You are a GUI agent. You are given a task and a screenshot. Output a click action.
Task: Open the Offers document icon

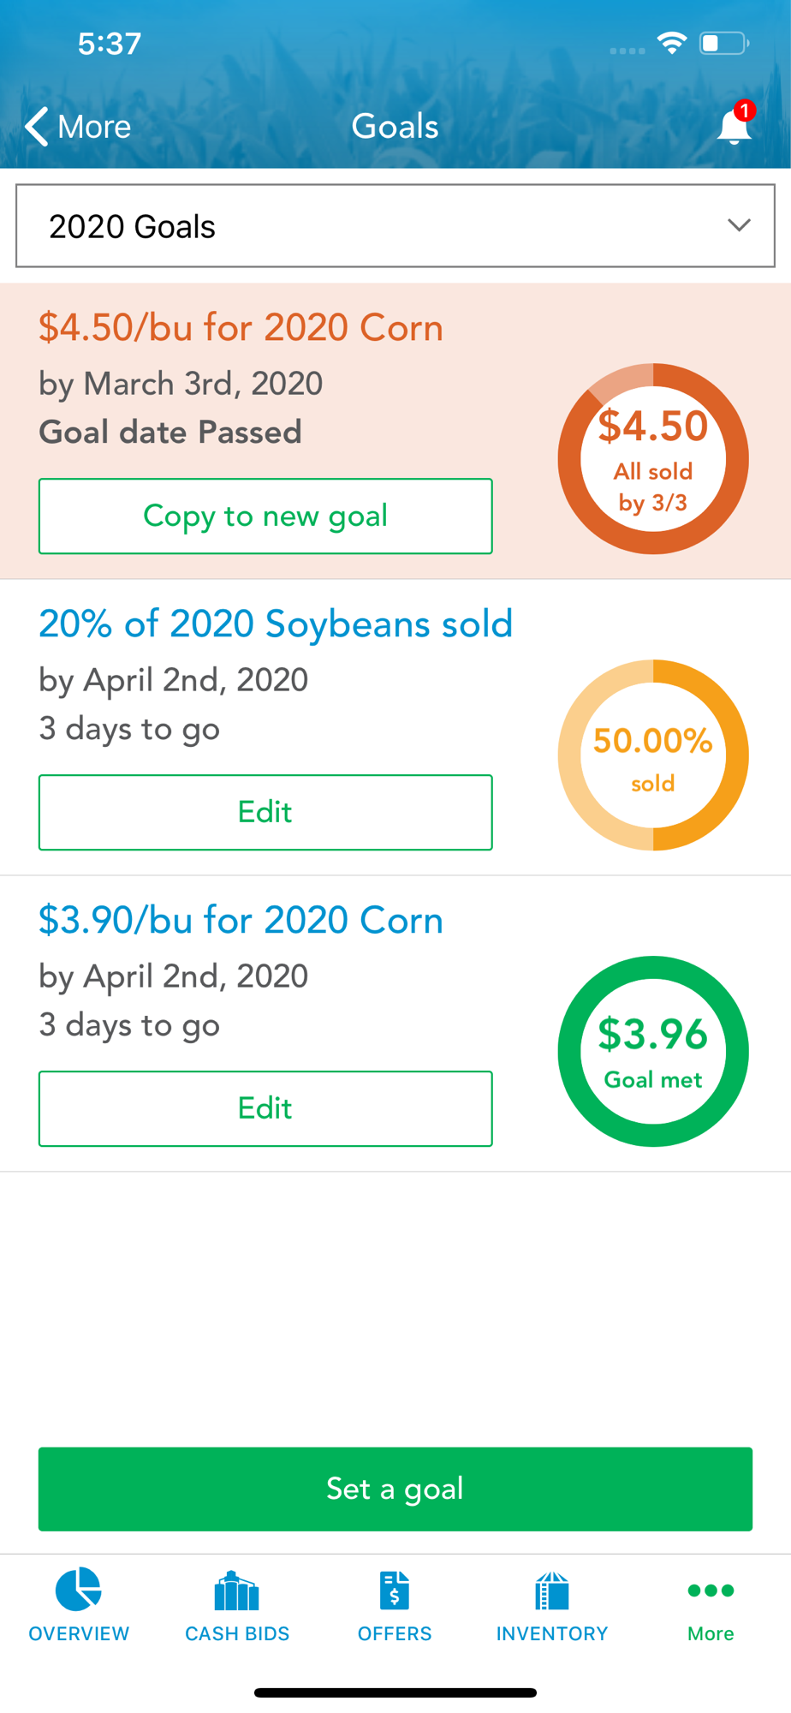coord(395,1591)
